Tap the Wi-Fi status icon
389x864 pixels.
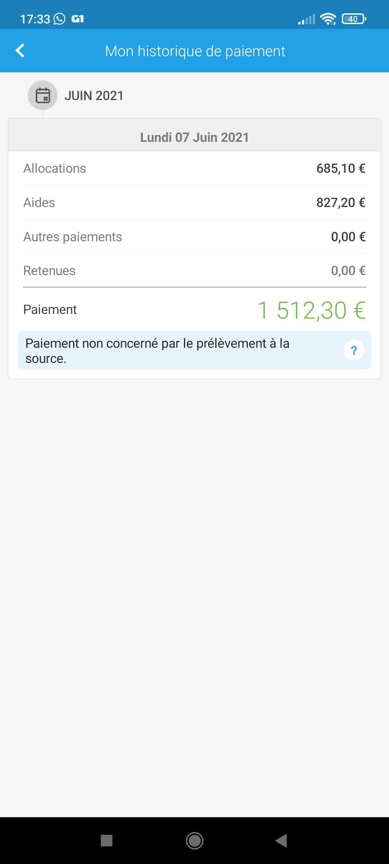coord(328,19)
